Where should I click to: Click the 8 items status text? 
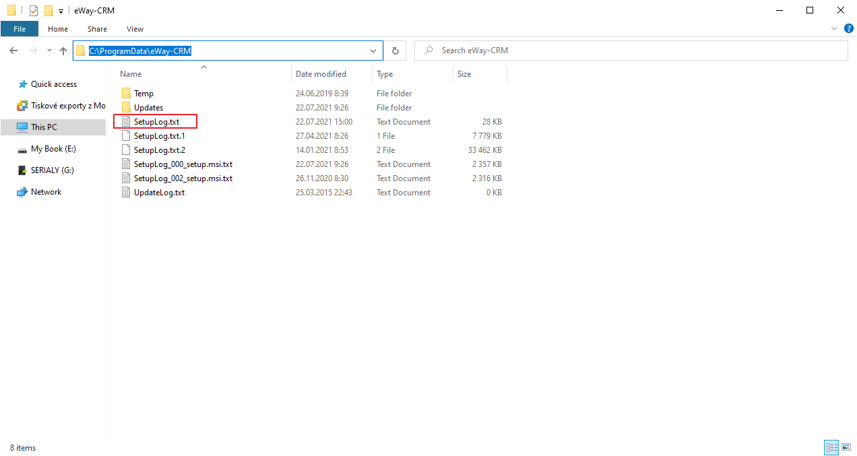[x=23, y=447]
